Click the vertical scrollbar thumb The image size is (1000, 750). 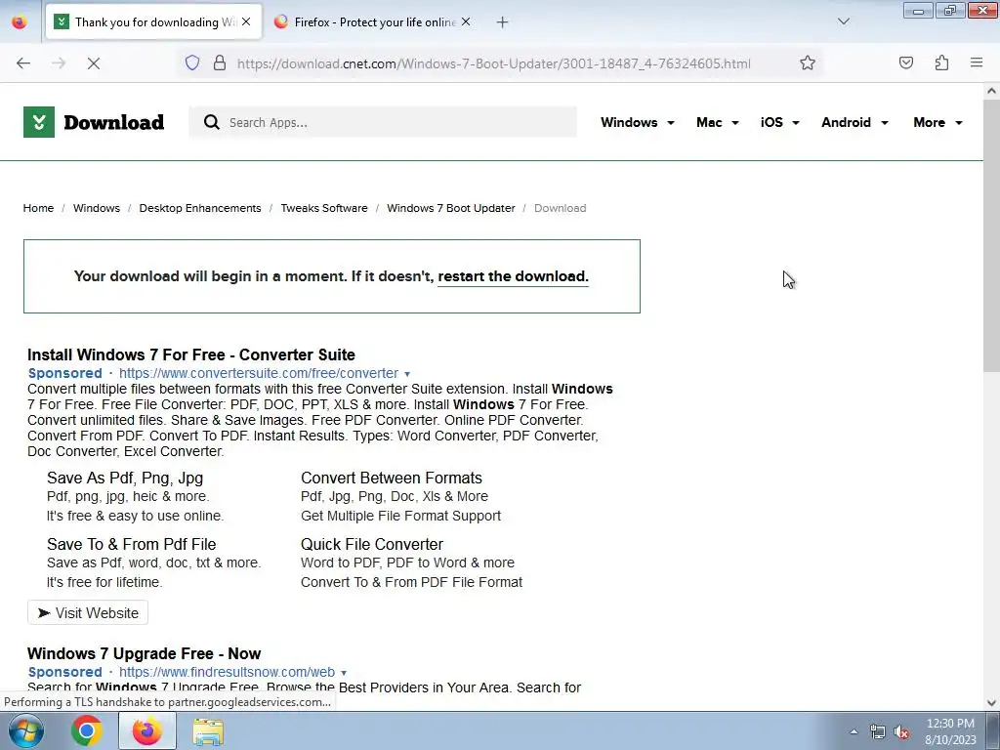point(991,234)
